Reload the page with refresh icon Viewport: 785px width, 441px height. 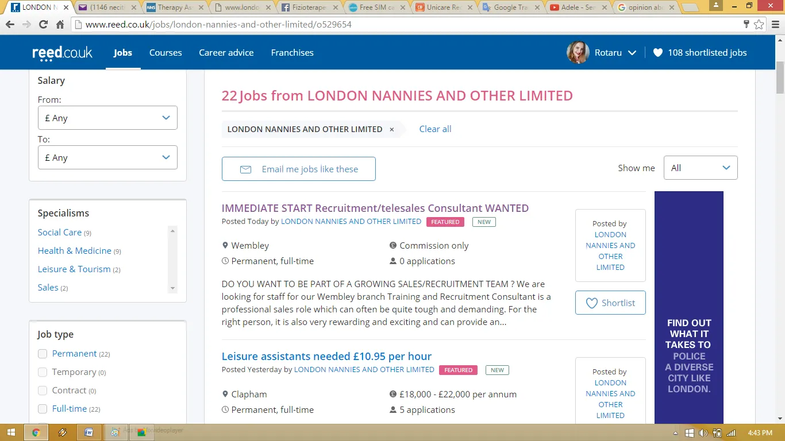point(43,25)
